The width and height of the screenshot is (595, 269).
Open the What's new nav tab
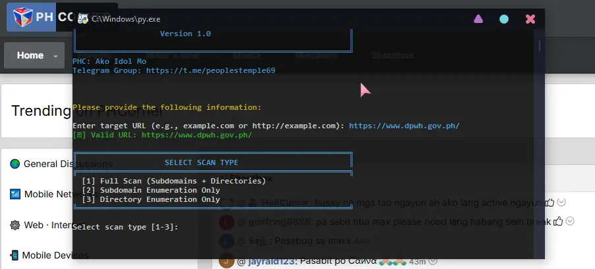click(x=172, y=56)
